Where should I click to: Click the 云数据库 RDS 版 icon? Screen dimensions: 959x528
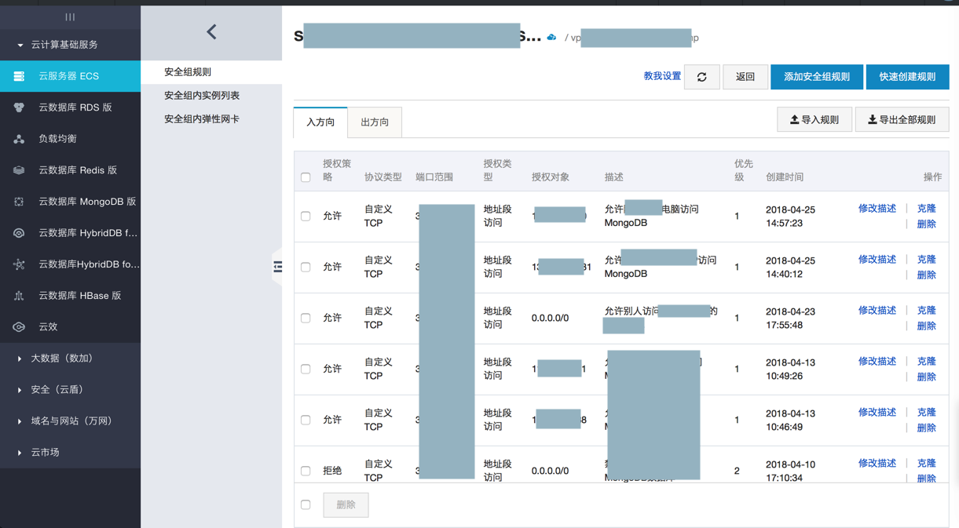[19, 107]
